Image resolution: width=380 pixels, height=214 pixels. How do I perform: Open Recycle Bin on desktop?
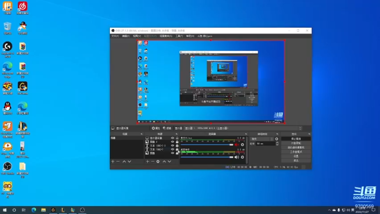pos(8,28)
